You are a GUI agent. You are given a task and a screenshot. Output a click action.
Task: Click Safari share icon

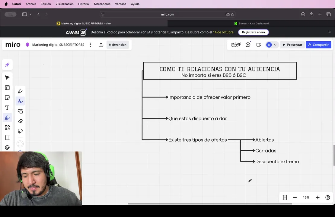click(x=311, y=14)
